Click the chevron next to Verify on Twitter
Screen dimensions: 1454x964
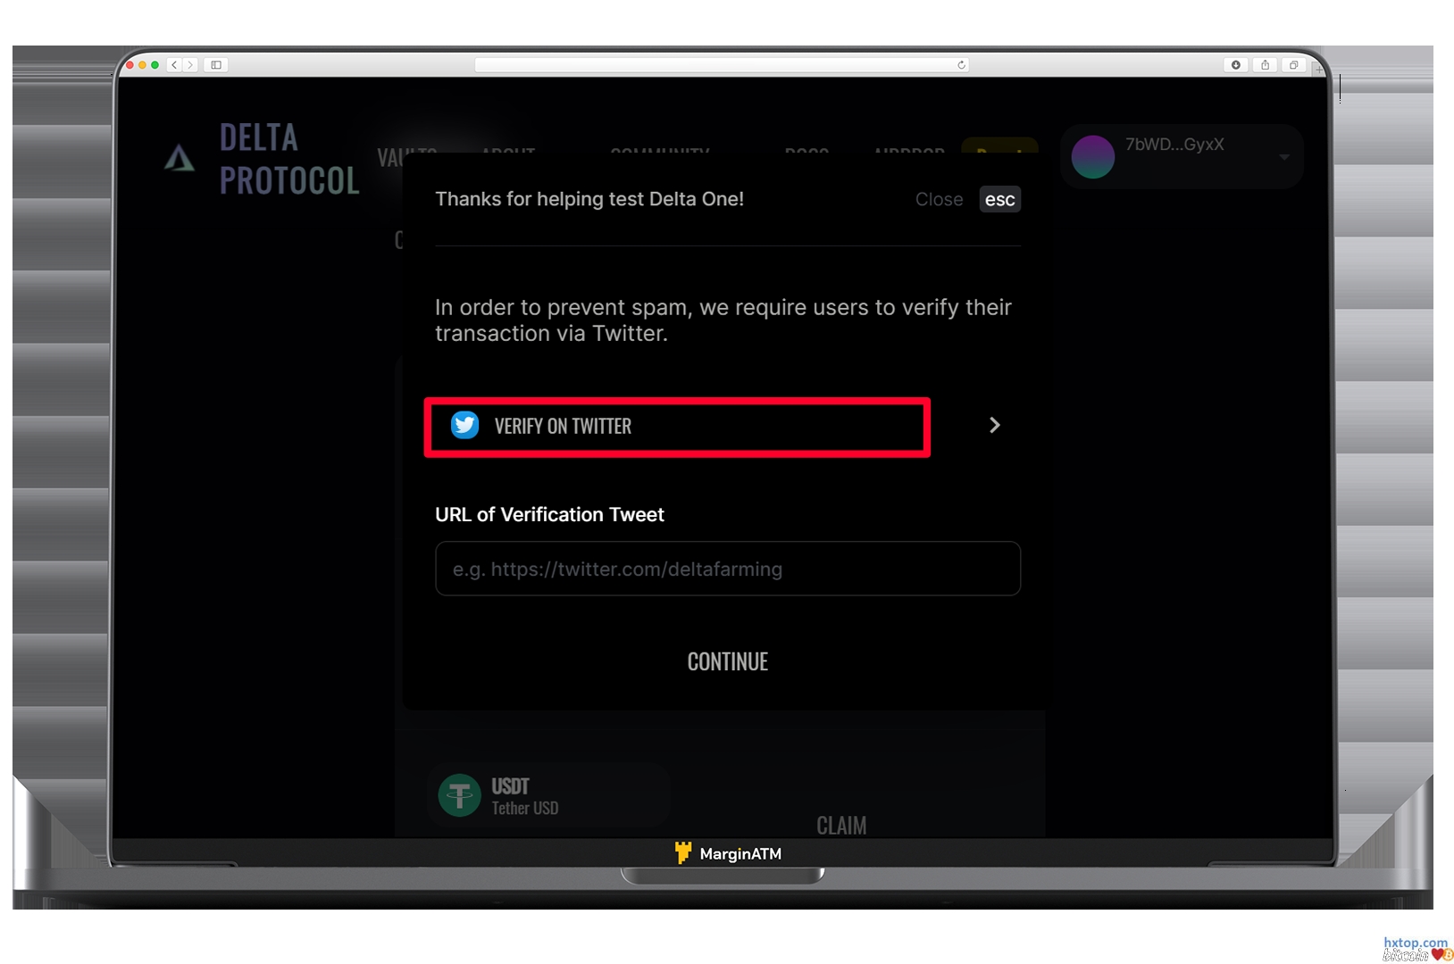(x=994, y=426)
